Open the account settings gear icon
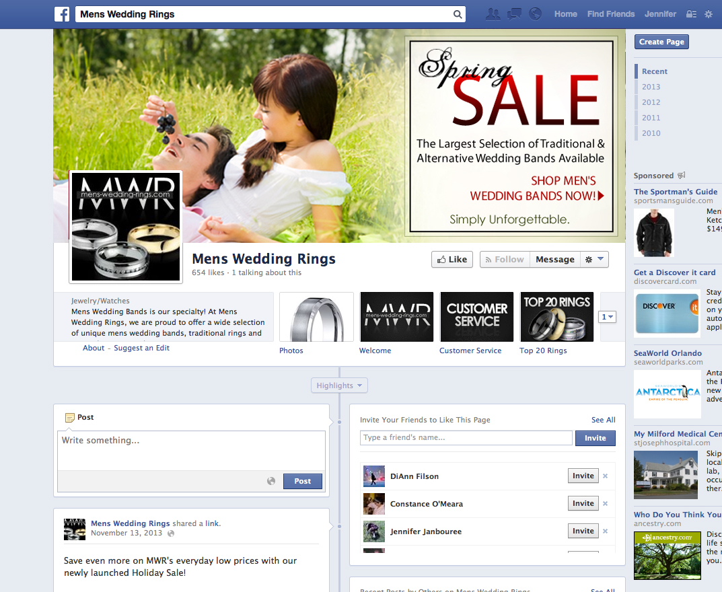 [x=709, y=14]
